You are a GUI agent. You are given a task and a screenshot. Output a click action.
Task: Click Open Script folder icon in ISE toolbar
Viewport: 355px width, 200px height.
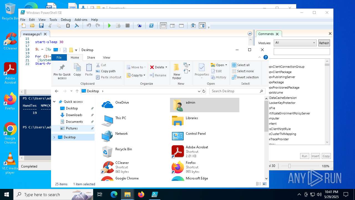[32, 26]
